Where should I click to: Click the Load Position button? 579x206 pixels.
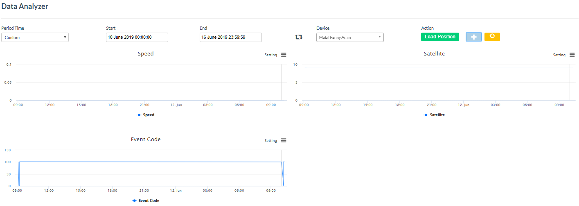(440, 37)
